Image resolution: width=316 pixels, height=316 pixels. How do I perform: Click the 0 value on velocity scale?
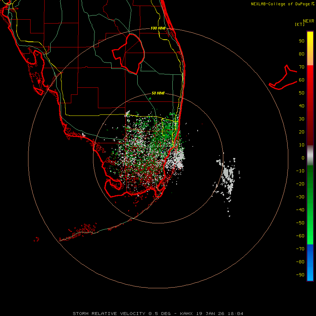pyautogui.click(x=303, y=158)
